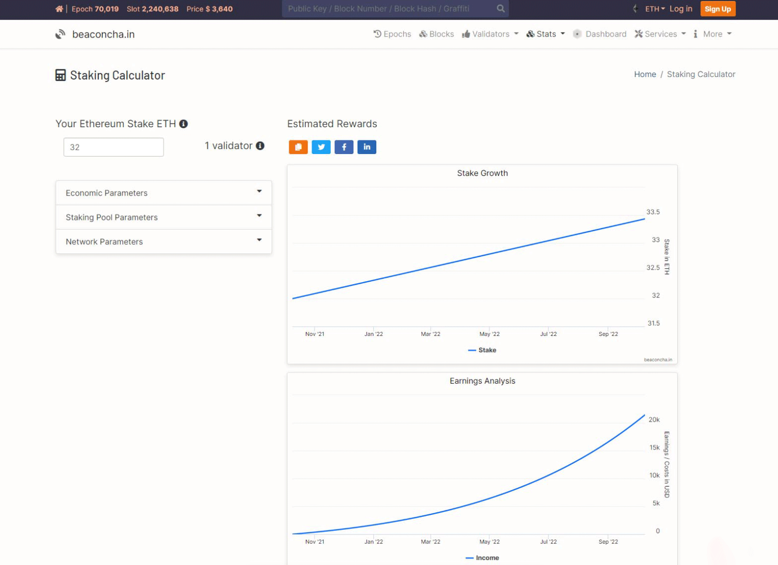Open the Validators dropdown menu
This screenshot has width=778, height=565.
[490, 34]
